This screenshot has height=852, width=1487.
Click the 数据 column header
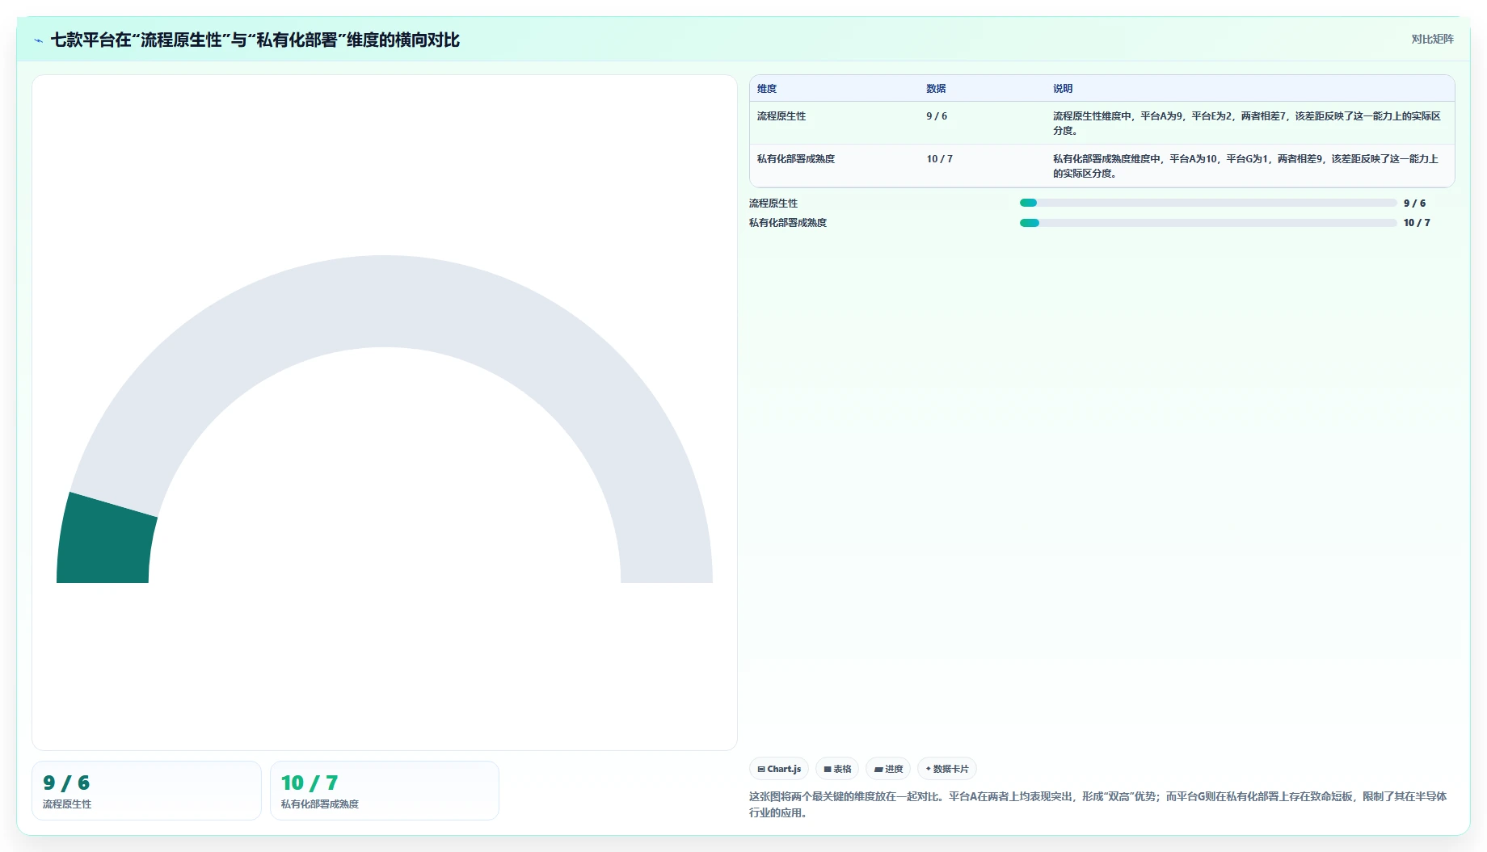click(936, 89)
